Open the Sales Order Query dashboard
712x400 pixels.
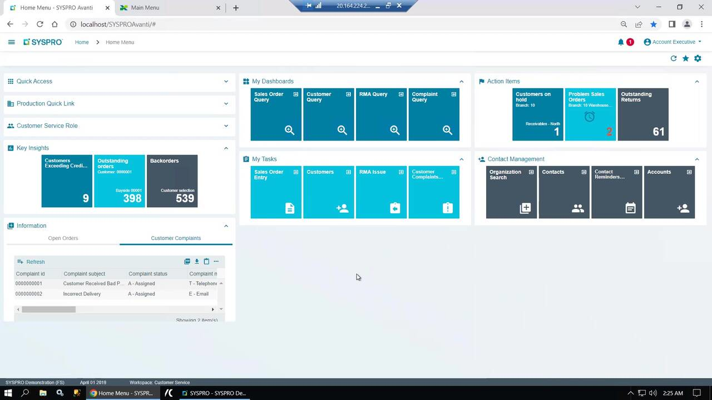(275, 114)
